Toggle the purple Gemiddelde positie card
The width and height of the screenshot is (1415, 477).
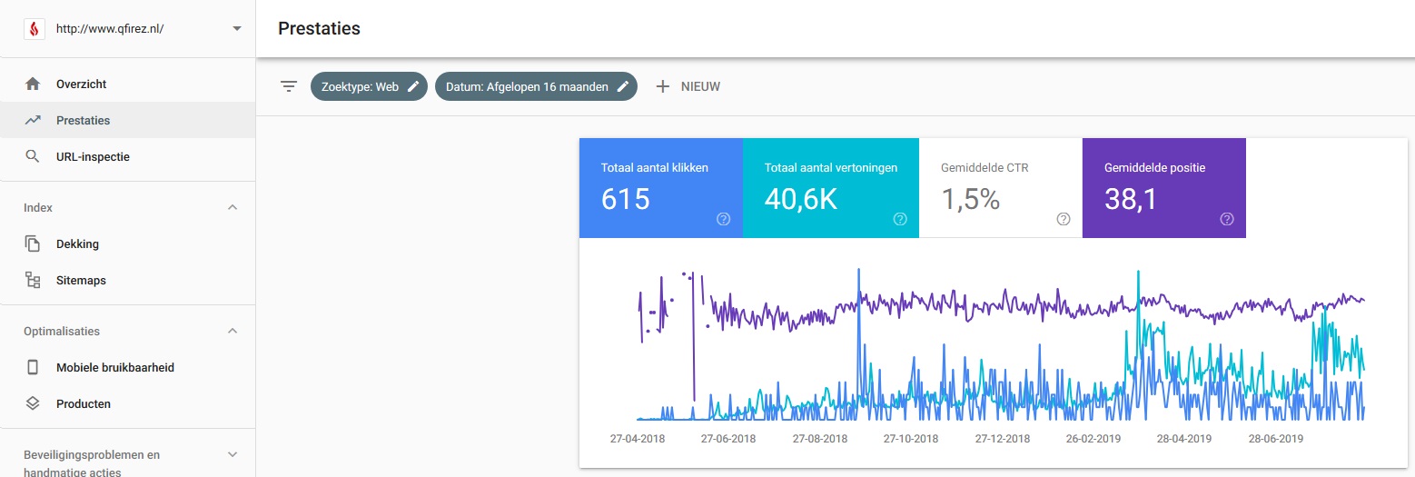(x=1164, y=188)
